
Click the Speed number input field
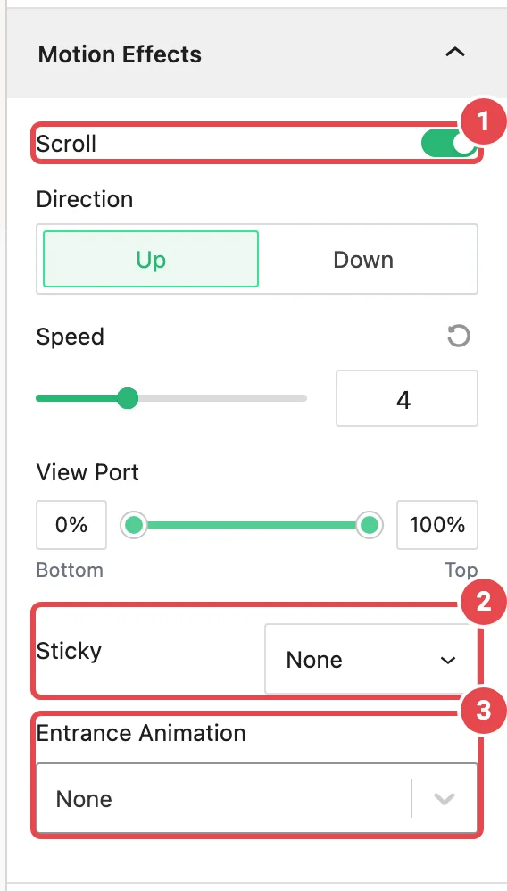406,398
